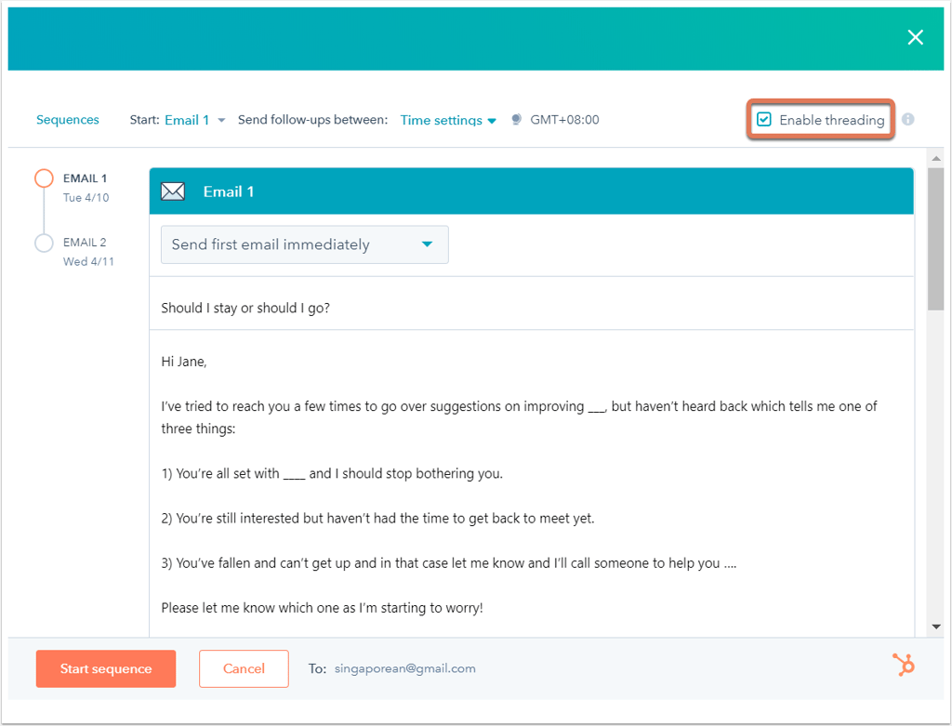Viewport: 952px width, 726px height.
Task: Cancel the sequence enrollment
Action: tap(244, 669)
